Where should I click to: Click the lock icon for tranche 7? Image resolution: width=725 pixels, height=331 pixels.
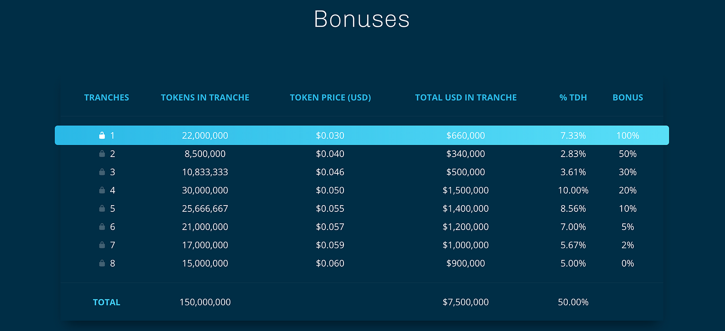coord(102,245)
